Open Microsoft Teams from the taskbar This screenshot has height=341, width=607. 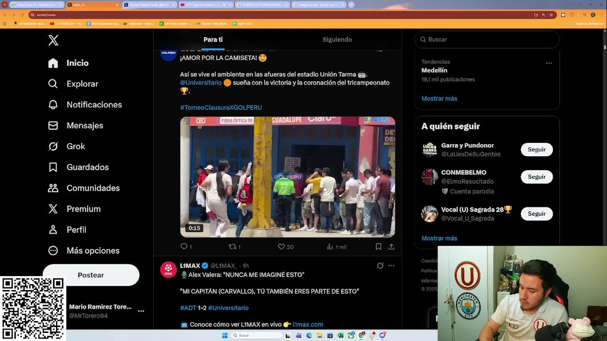coord(298,335)
